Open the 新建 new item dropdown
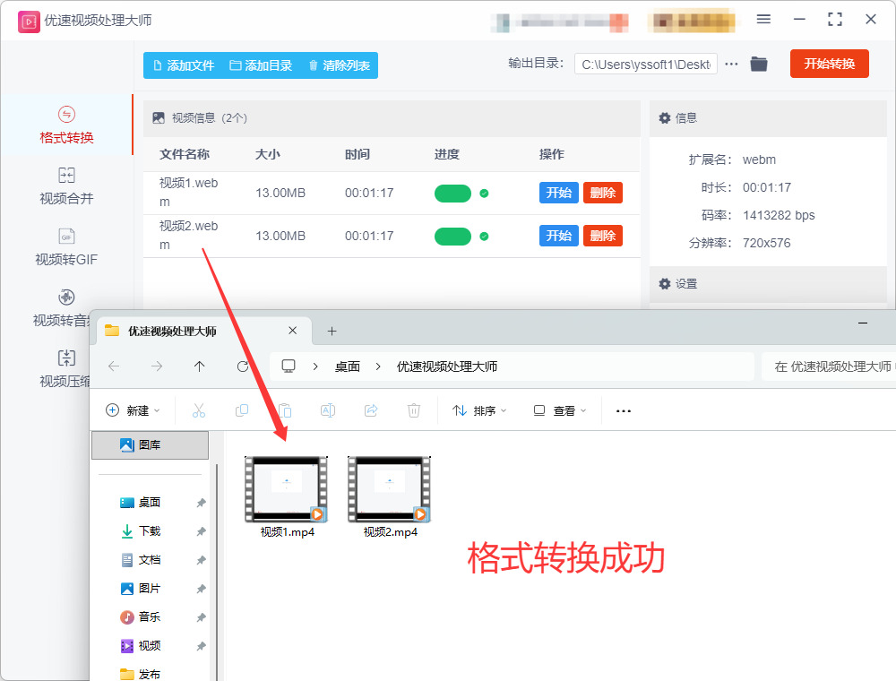Image resolution: width=896 pixels, height=681 pixels. coord(134,410)
